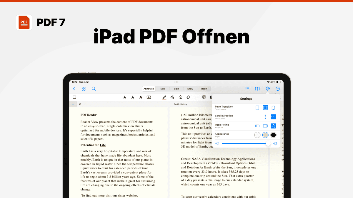This screenshot has width=353, height=198.
Task: Select the pen drawing tool
Action: (x=164, y=97)
